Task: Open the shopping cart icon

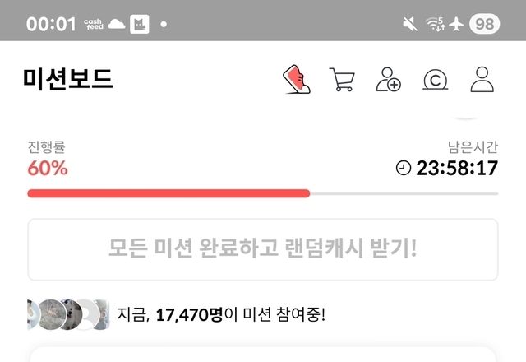Action: [x=342, y=80]
